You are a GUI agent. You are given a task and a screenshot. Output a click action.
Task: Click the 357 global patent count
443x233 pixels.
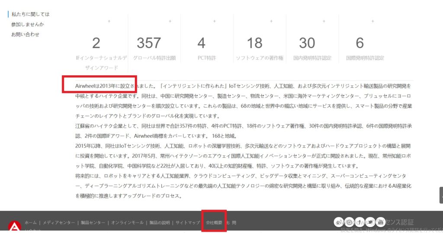(149, 43)
